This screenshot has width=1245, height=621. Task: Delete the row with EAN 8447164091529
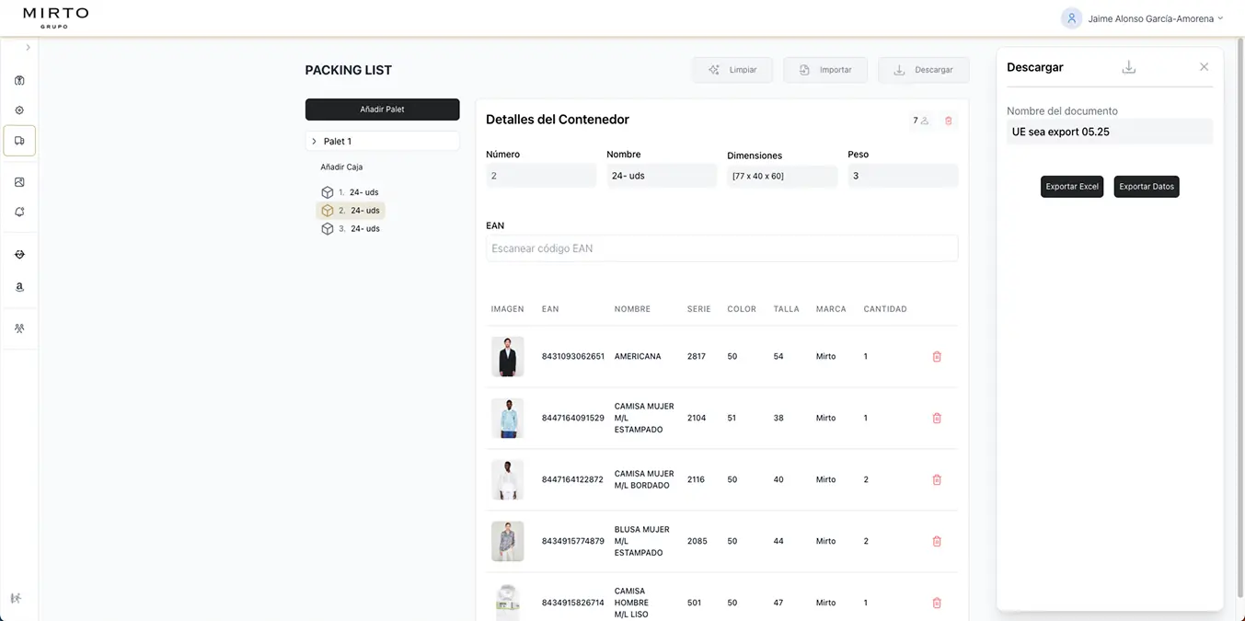[x=937, y=418]
